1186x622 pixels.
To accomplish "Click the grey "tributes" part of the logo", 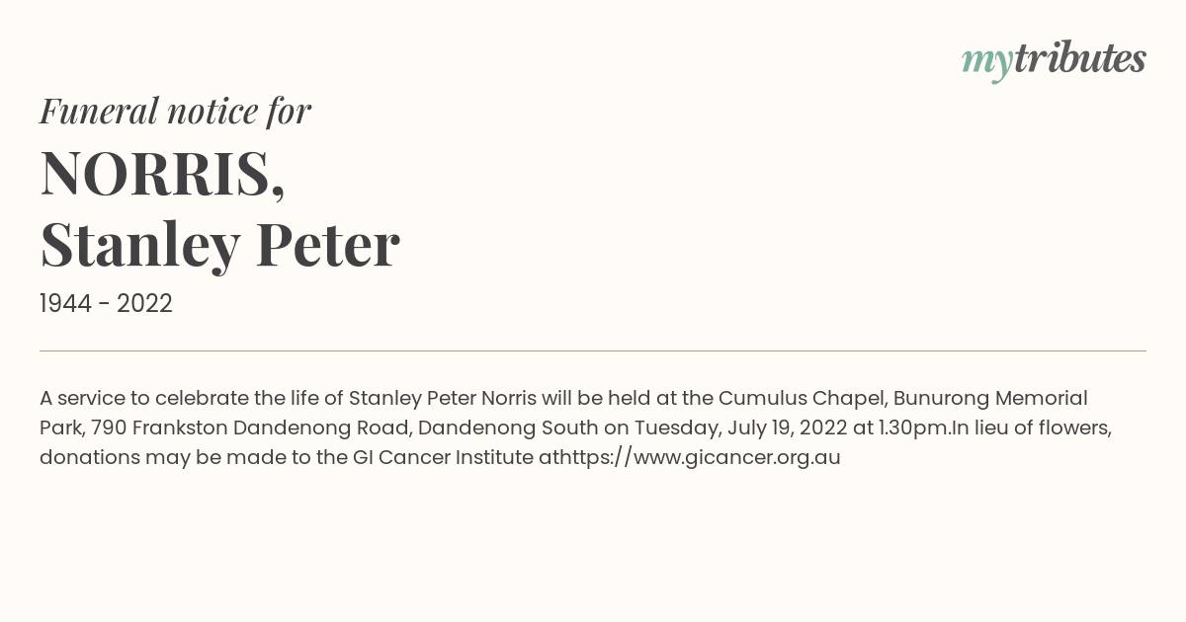I will tap(1080, 58).
